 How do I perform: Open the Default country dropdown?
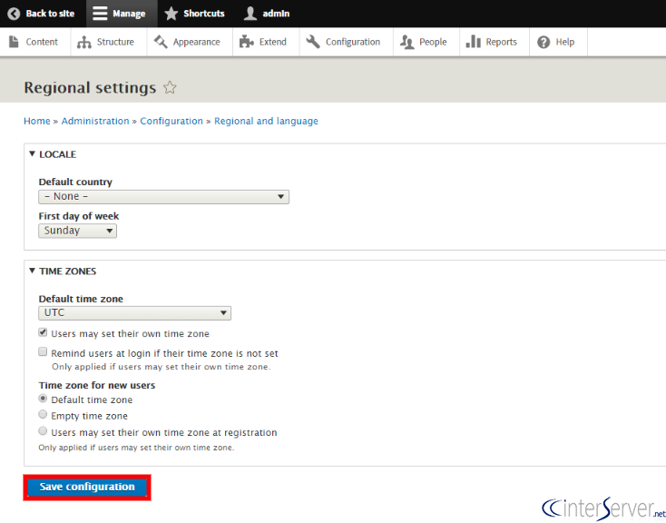(x=164, y=197)
